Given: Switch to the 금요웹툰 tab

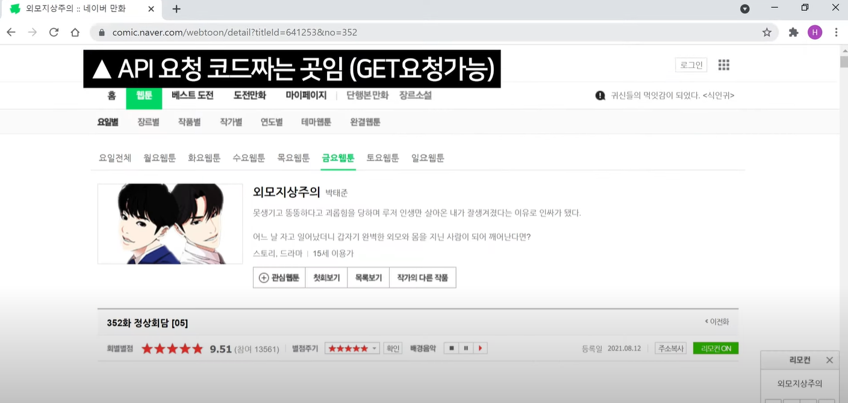Looking at the screenshot, I should coord(338,158).
